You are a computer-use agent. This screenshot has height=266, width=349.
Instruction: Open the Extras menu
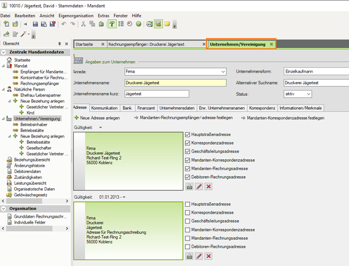103,15
